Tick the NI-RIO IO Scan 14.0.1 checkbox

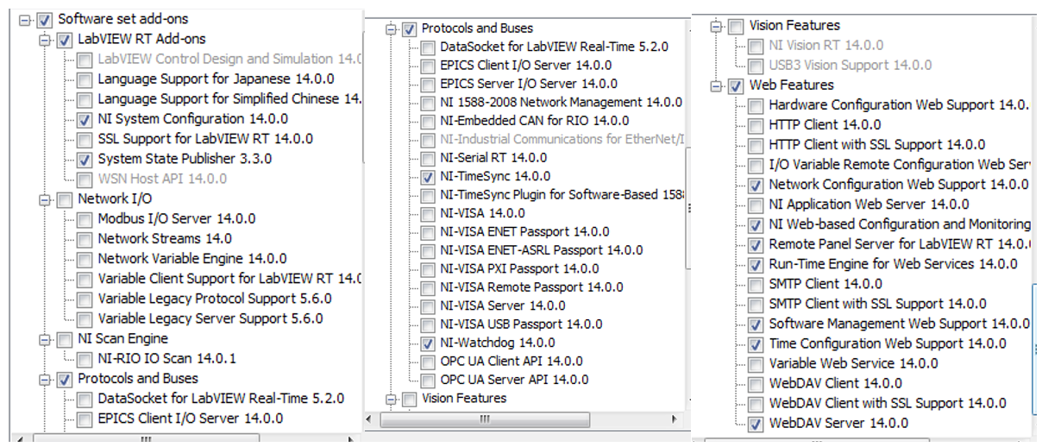(x=84, y=359)
